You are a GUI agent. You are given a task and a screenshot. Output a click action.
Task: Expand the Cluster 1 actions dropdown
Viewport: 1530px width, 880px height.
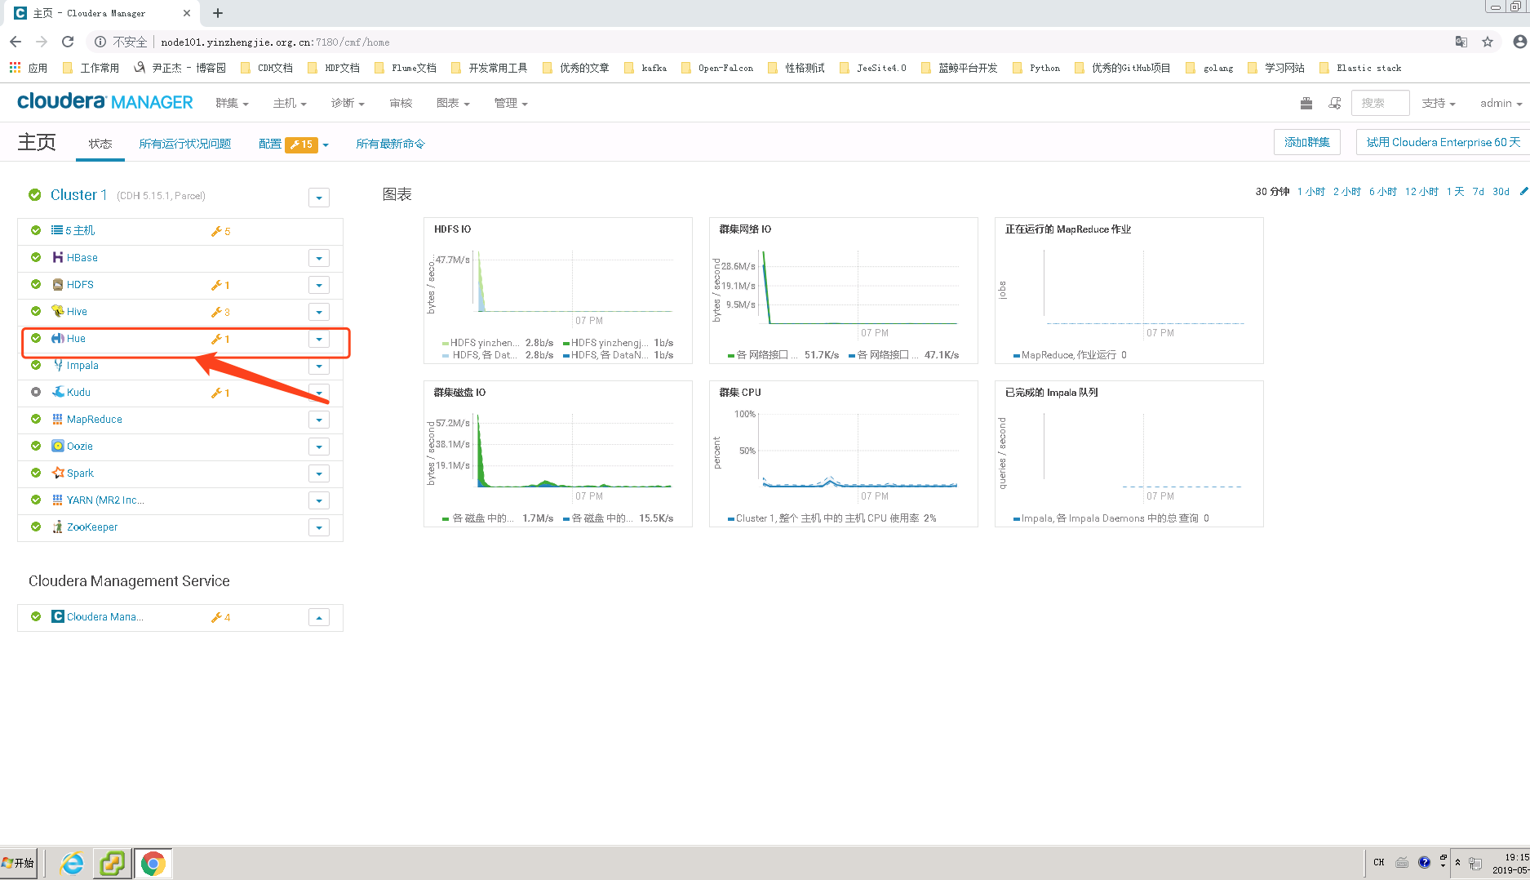[318, 198]
